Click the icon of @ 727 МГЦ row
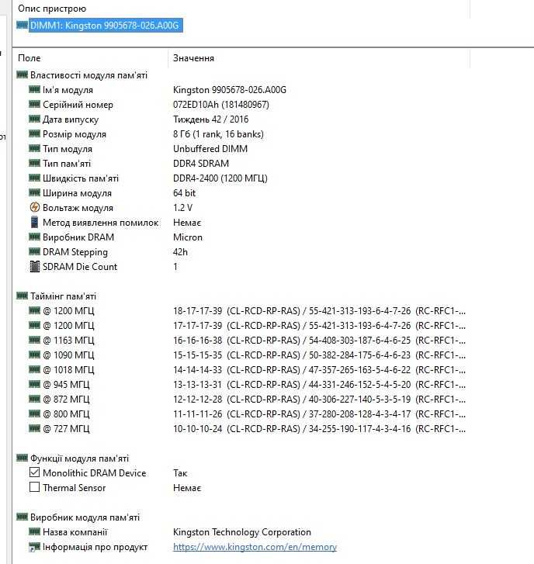The height and width of the screenshot is (564, 534). [35, 428]
